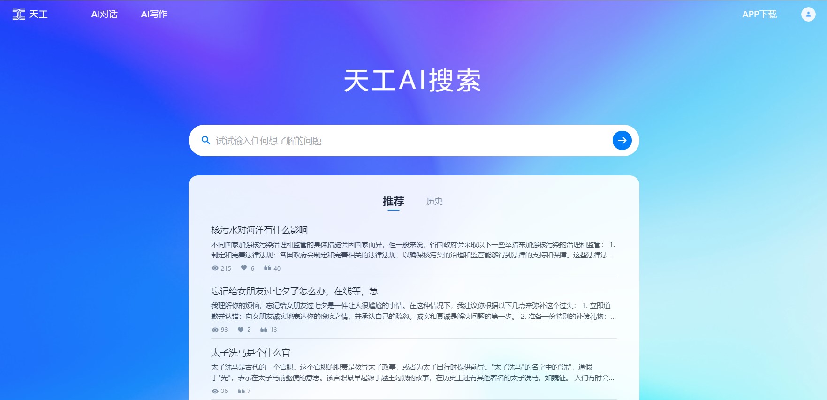Click the summary text of 核污水 question
Screen dimensions: 827x400
(413, 249)
